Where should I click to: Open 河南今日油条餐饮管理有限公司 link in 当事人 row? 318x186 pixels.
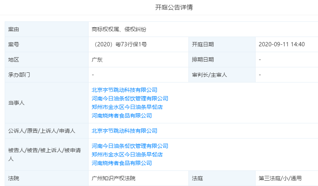[x=130, y=98]
